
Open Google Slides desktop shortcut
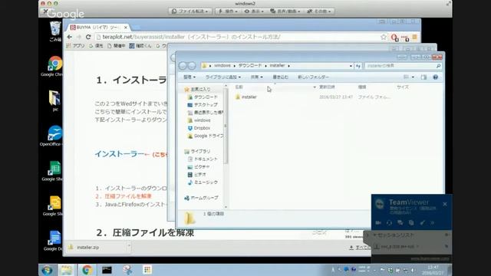coord(54,206)
